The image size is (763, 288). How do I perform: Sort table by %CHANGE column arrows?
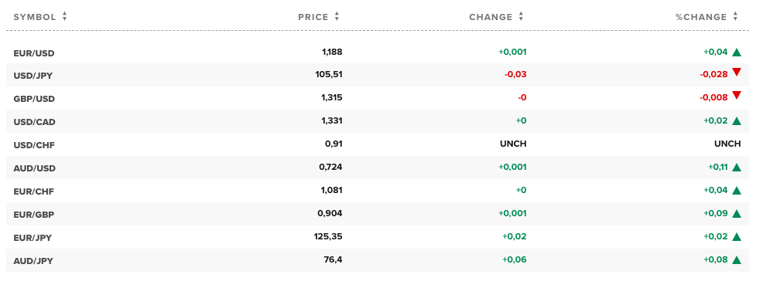(x=735, y=16)
